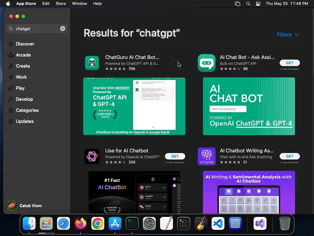Select the Work category
The image size is (314, 236).
17,77
